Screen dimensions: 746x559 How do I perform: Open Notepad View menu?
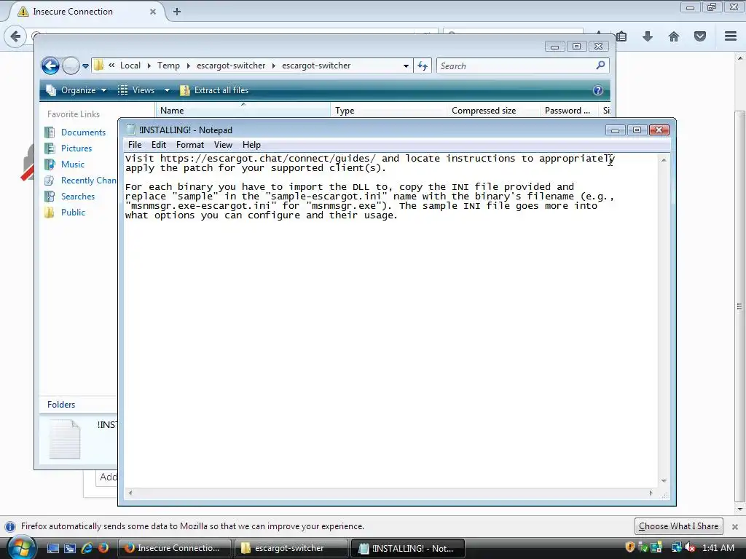tap(223, 145)
